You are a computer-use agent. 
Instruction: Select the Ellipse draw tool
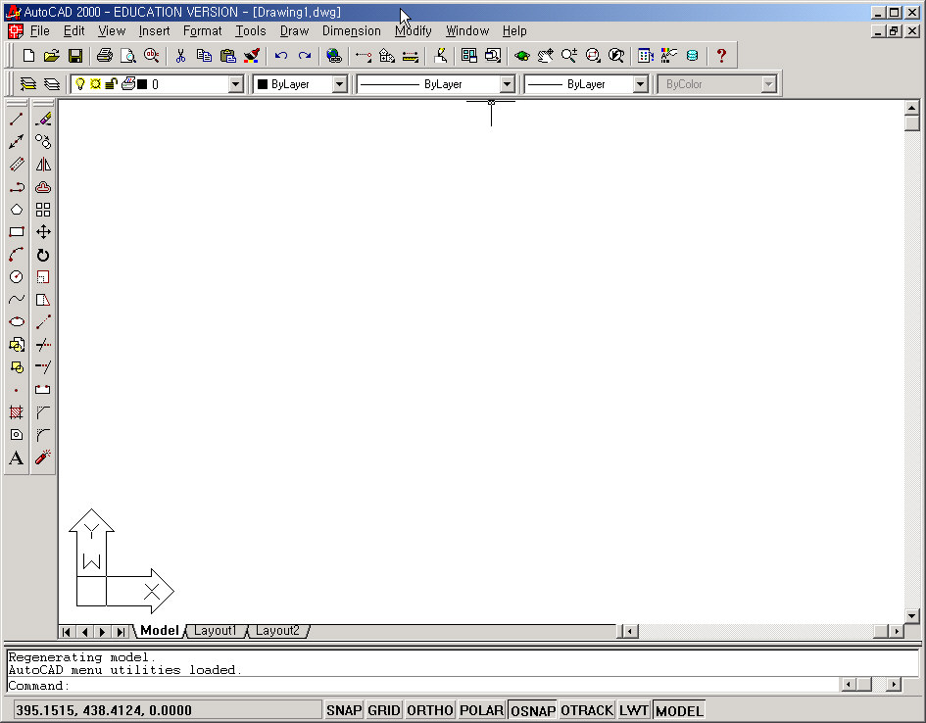[17, 321]
